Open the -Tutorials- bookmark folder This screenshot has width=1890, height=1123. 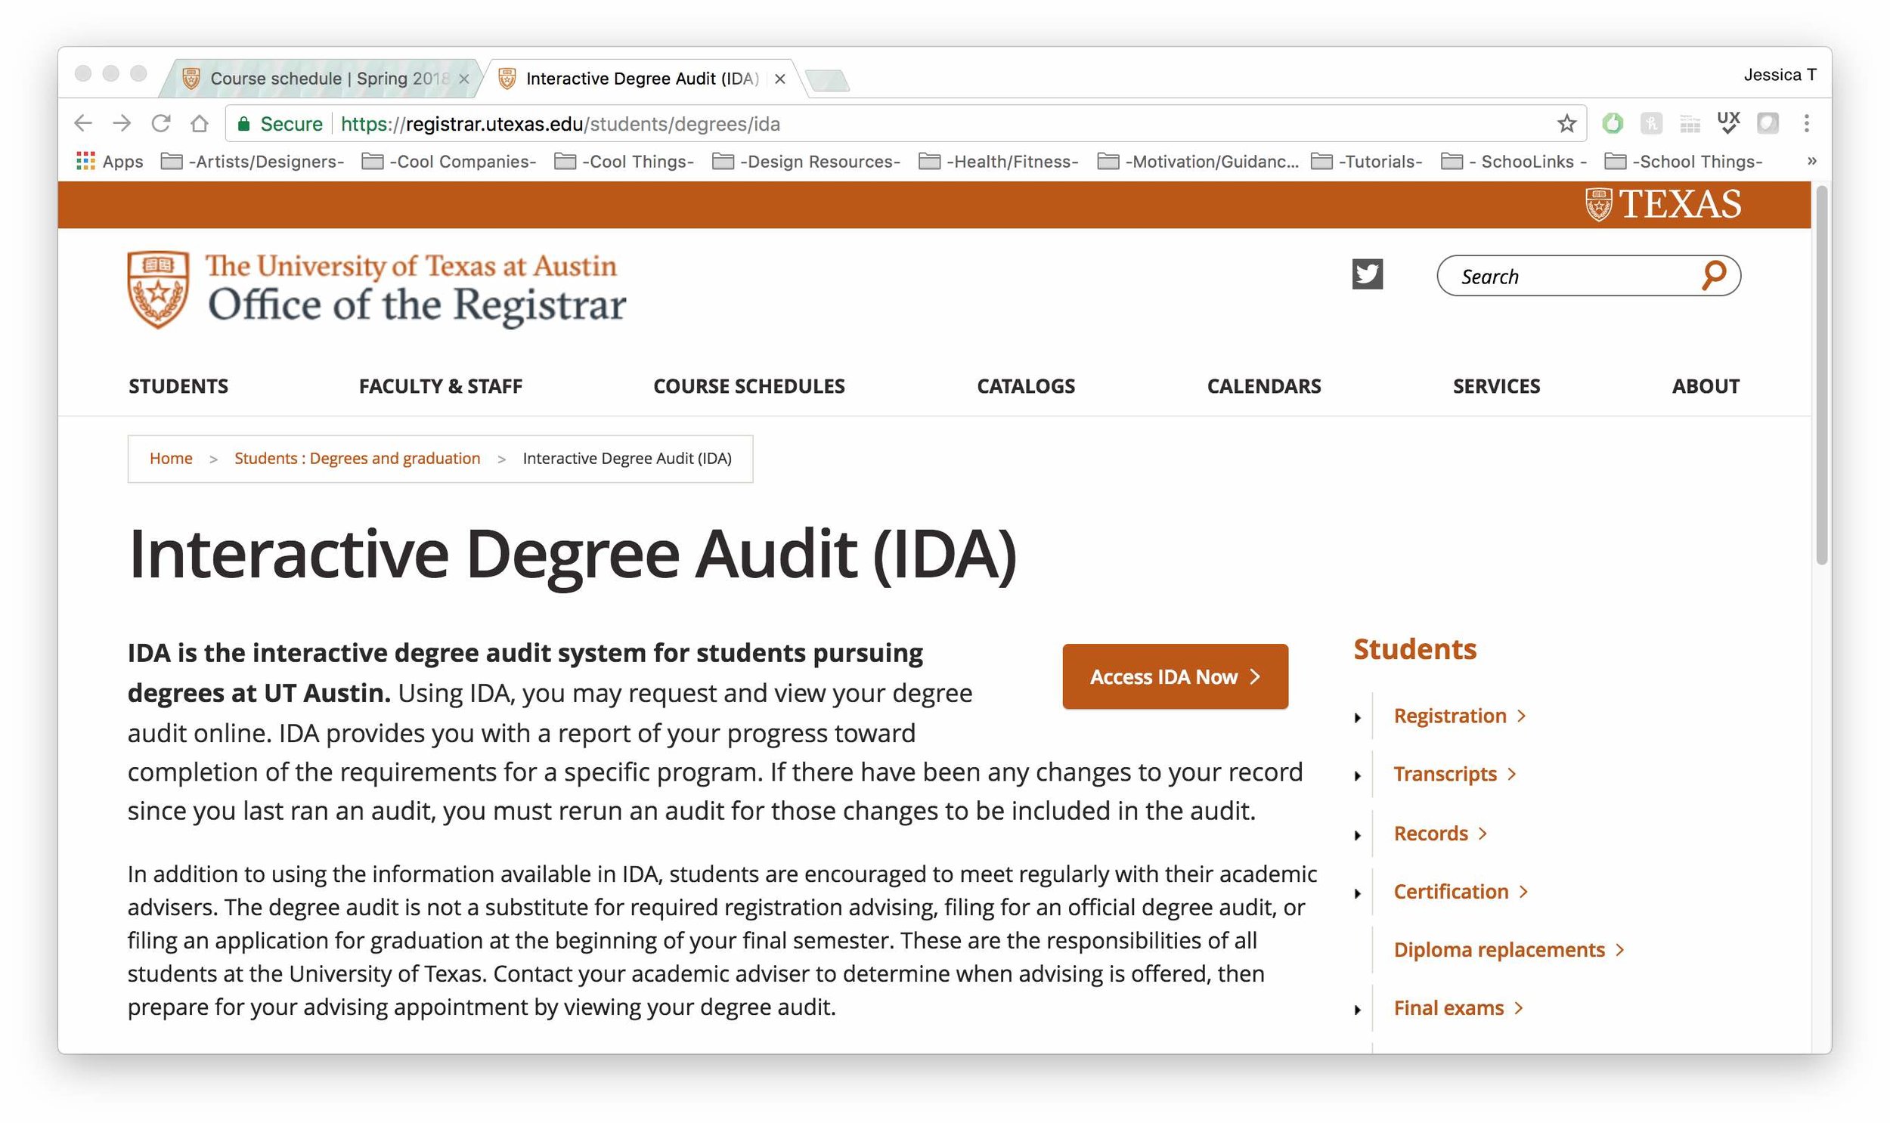[1366, 161]
